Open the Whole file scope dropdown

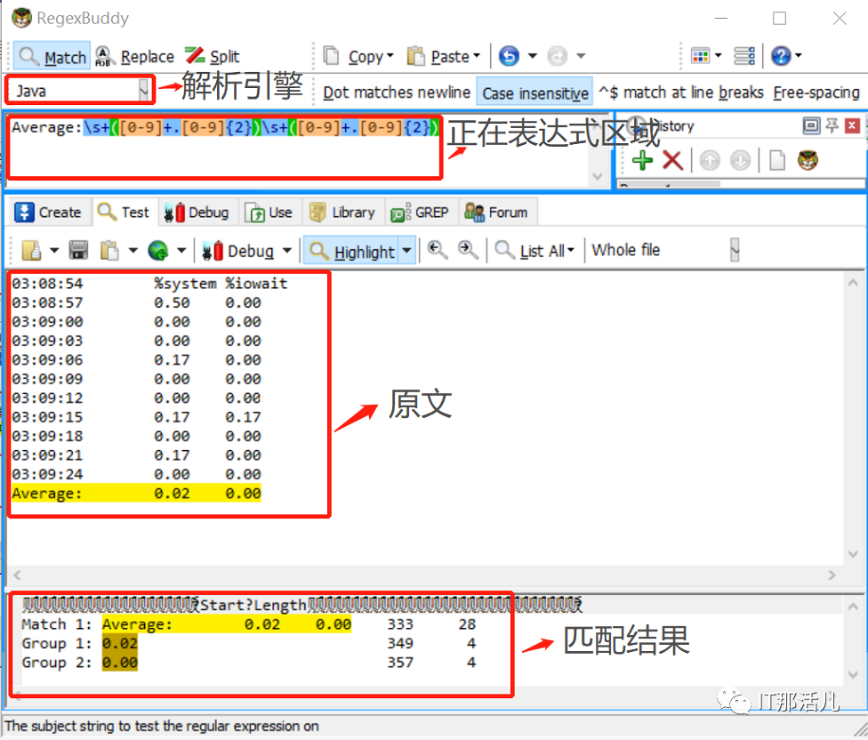735,250
